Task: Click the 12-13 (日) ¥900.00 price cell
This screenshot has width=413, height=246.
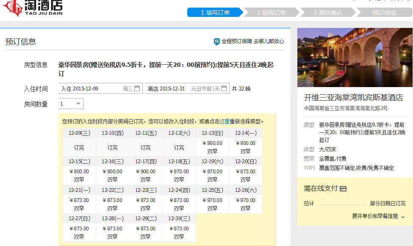Action: 212,147
